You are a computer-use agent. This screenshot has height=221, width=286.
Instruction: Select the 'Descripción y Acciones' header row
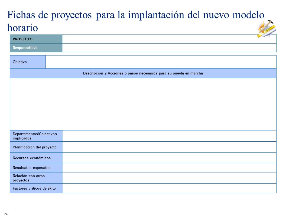click(x=143, y=73)
